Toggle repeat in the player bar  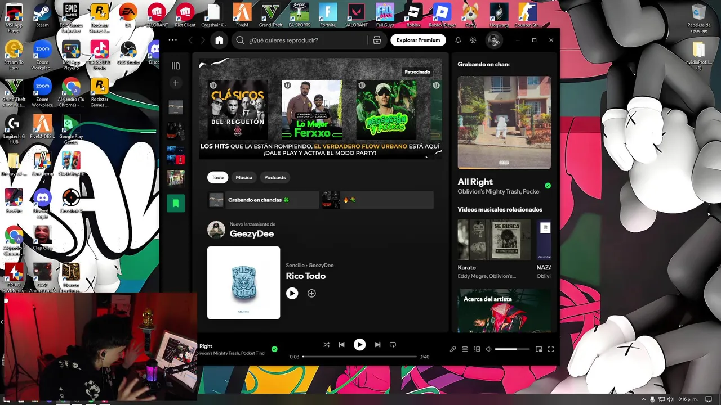pos(393,345)
